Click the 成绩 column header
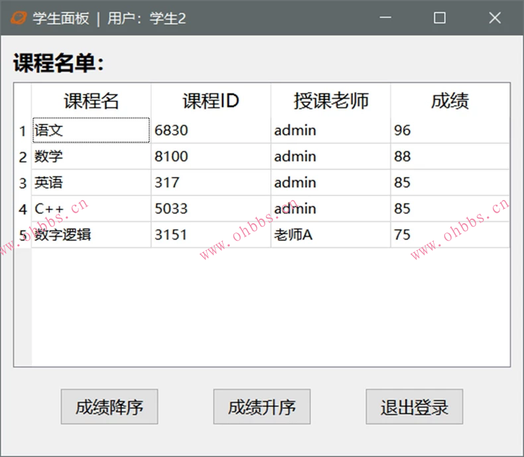 tap(450, 101)
